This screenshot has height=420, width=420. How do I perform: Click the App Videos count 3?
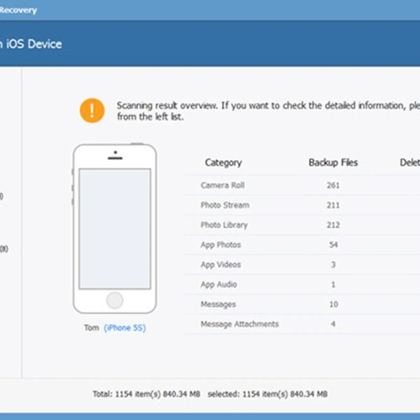[x=333, y=265]
